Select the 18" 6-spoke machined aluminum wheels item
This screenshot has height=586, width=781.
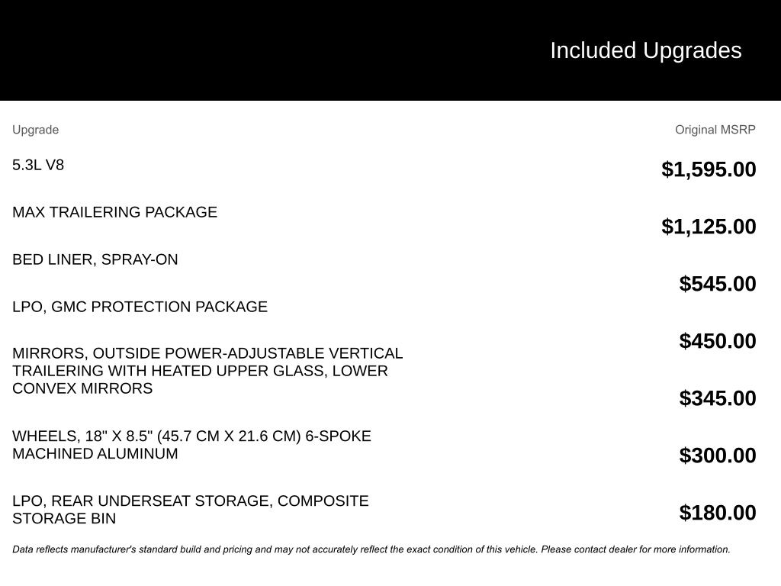click(x=191, y=445)
